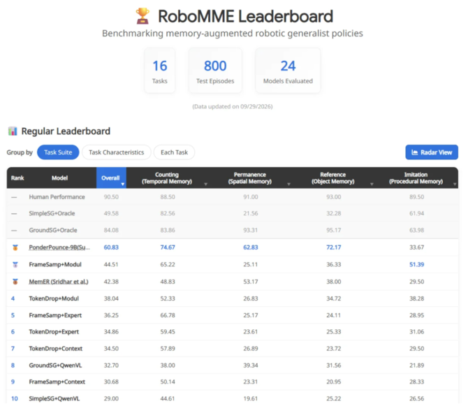The image size is (468, 413).
Task: Select the Human Performance row name
Action: (57, 197)
